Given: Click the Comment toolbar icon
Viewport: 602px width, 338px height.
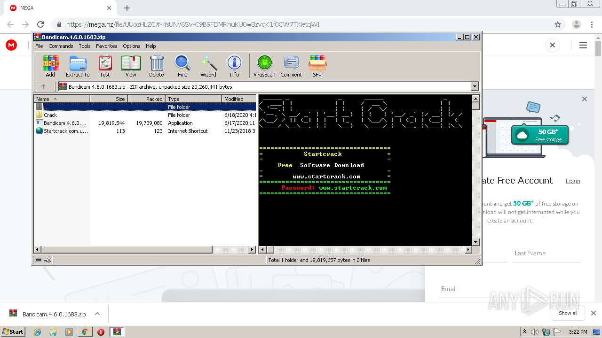Looking at the screenshot, I should coord(291,66).
